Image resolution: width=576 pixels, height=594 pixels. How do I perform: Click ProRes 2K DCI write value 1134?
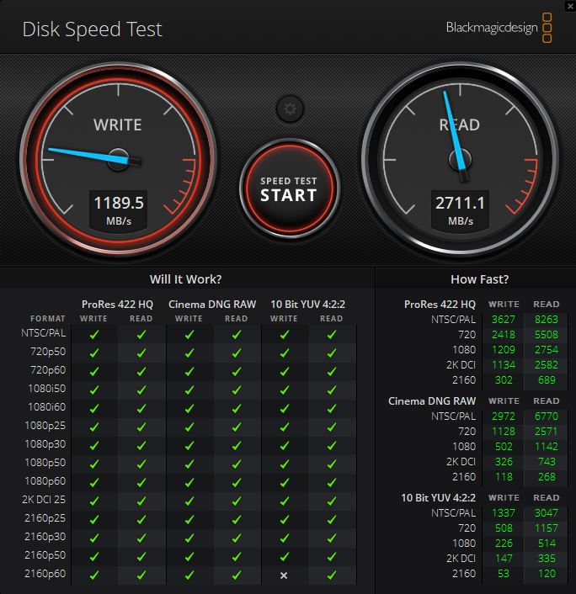pos(504,365)
